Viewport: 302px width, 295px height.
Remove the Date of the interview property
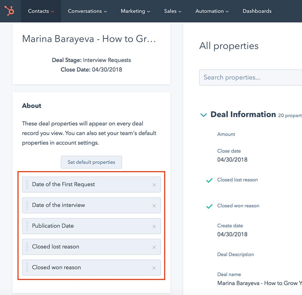click(154, 206)
